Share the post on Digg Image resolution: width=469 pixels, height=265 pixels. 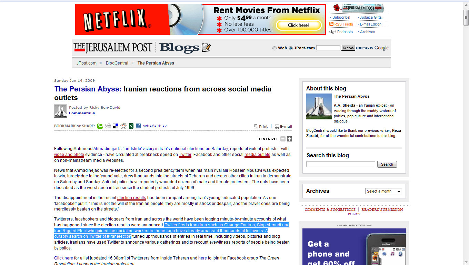108,126
